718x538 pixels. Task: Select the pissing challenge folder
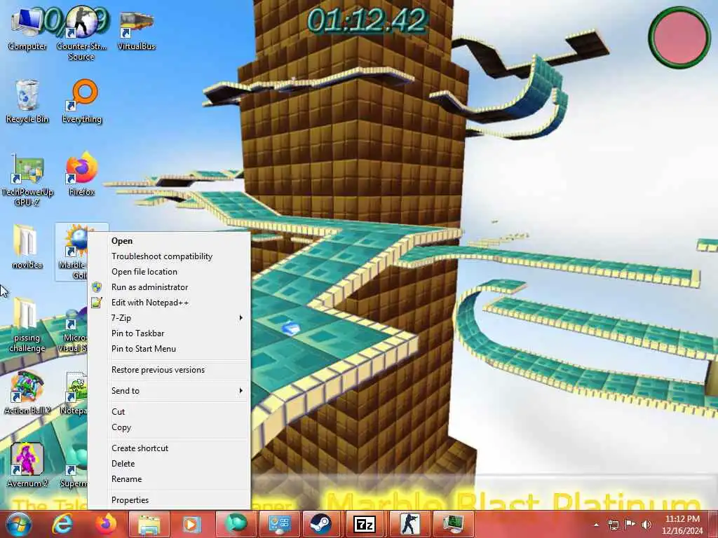pyautogui.click(x=27, y=326)
